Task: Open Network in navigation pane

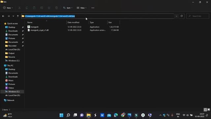Action: 11,100
